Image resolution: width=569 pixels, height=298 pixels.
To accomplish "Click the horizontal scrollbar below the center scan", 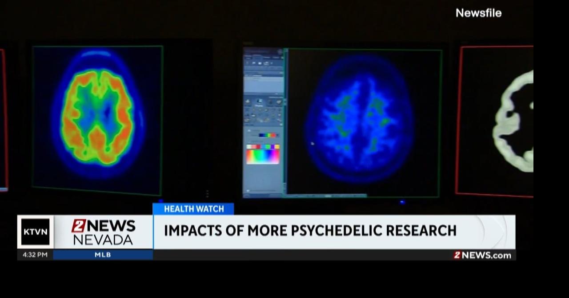I will point(327,195).
